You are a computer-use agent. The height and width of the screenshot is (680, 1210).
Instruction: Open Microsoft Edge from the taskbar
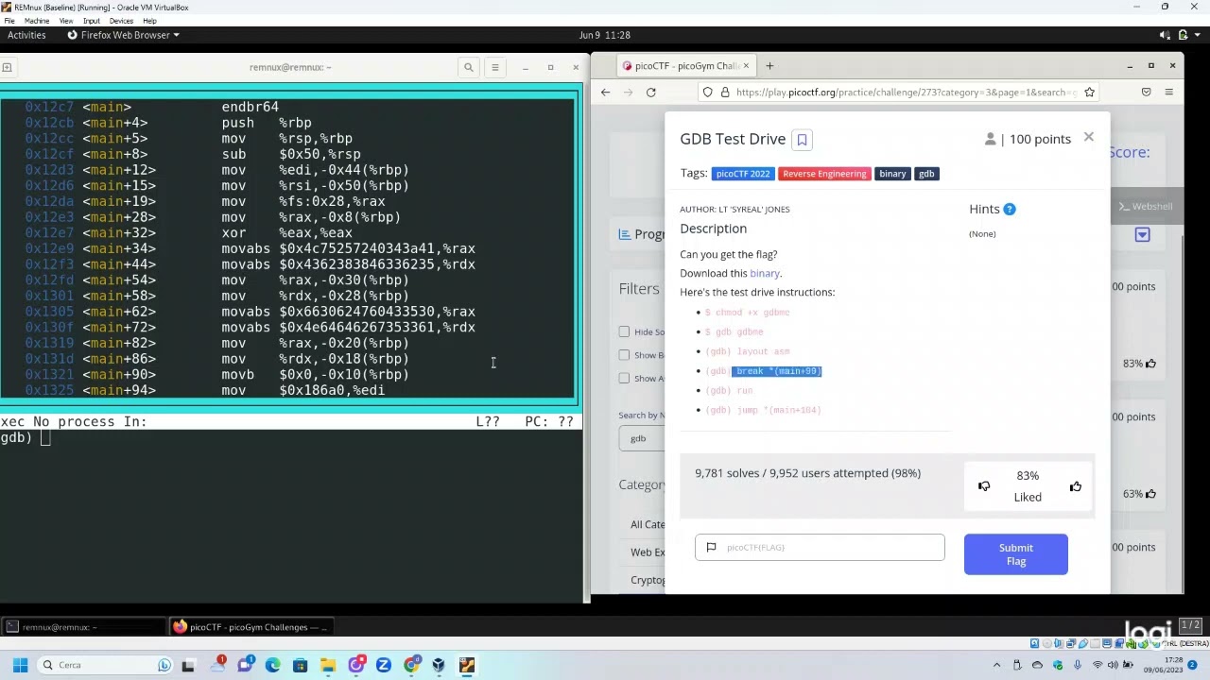pos(273,665)
